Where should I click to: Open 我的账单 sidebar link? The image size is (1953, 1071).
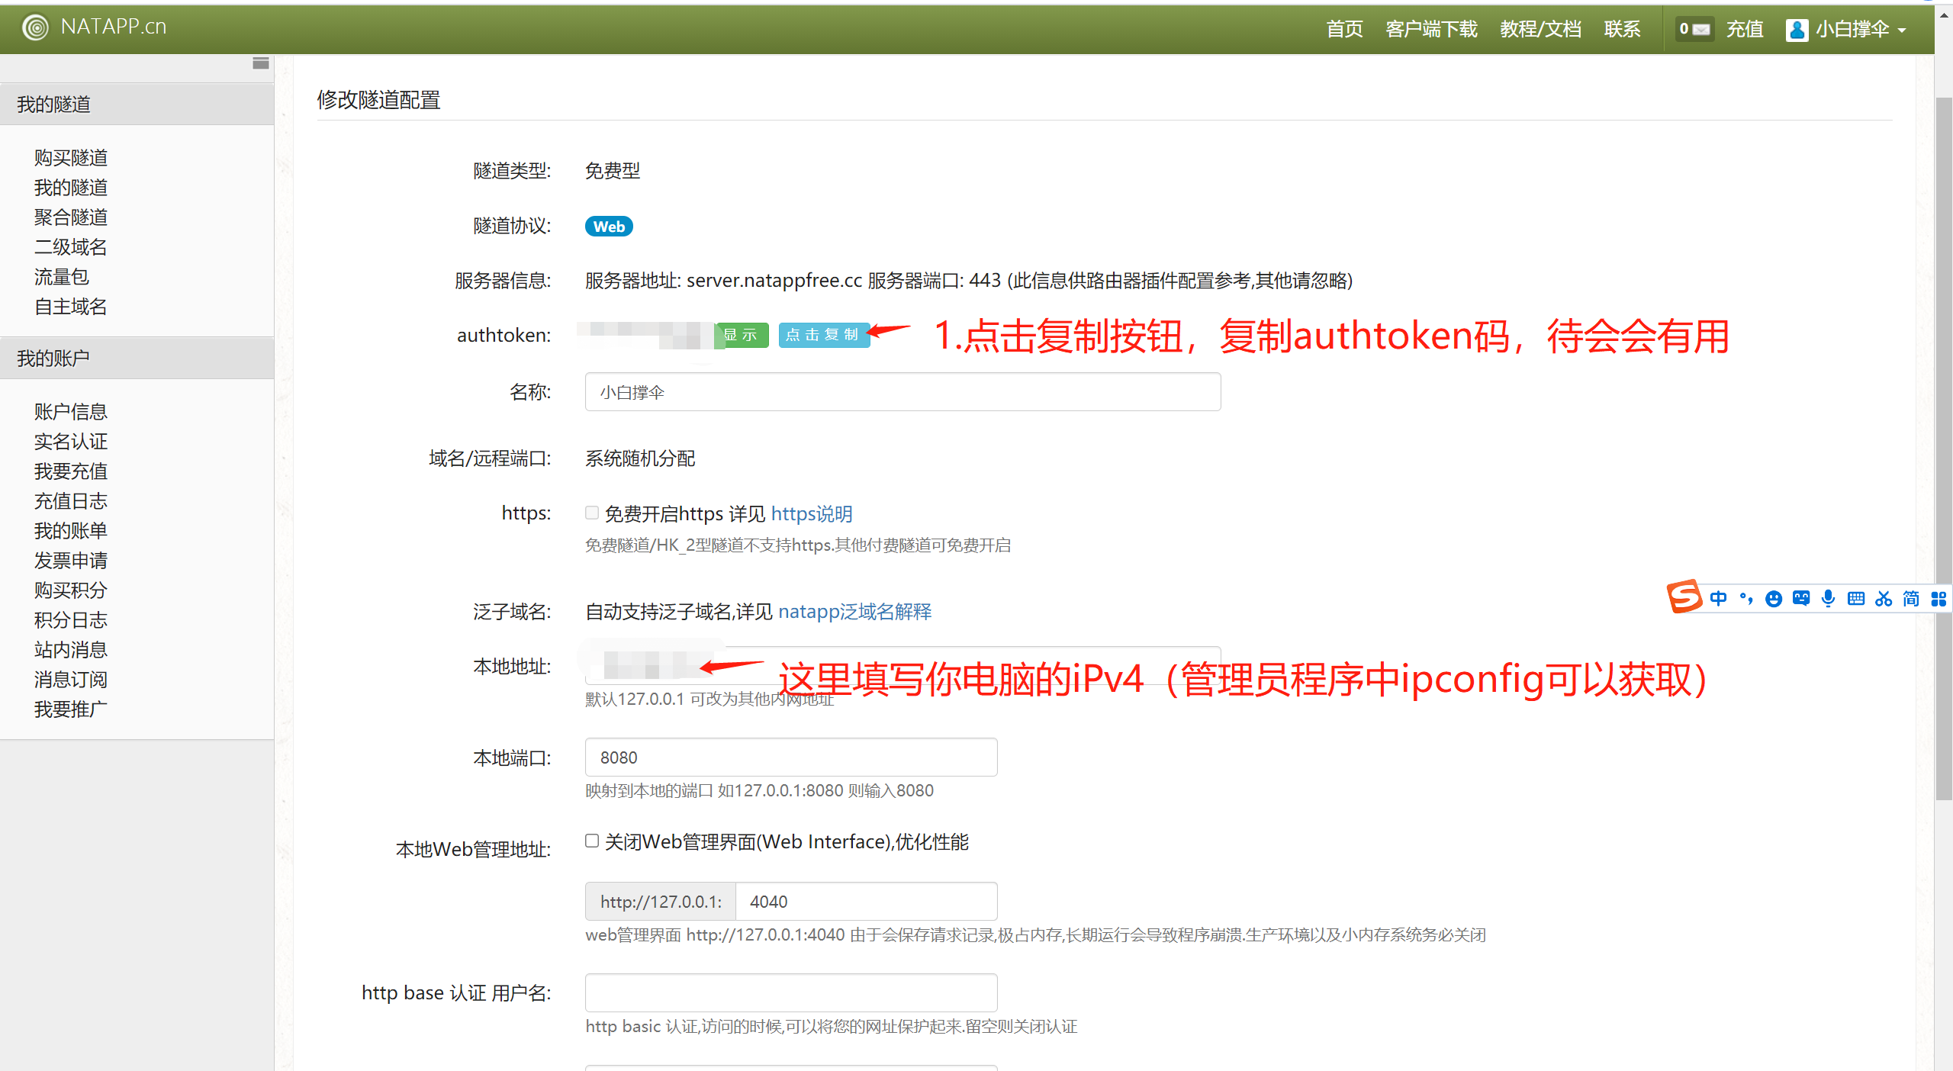[x=71, y=531]
